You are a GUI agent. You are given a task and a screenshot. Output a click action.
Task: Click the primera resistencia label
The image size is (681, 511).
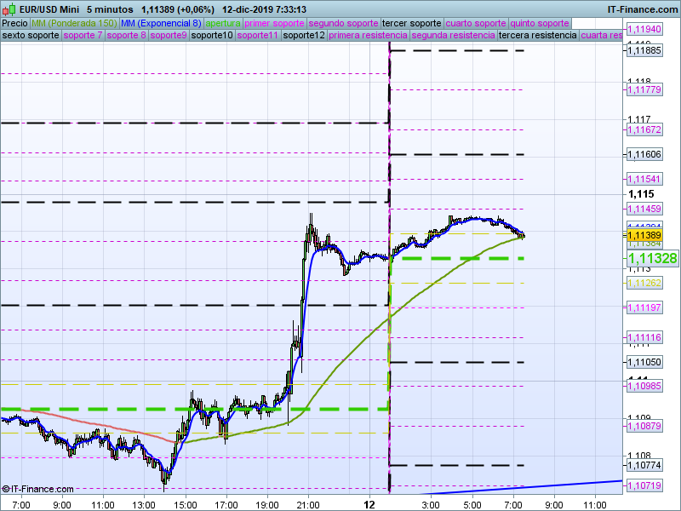[367, 36]
